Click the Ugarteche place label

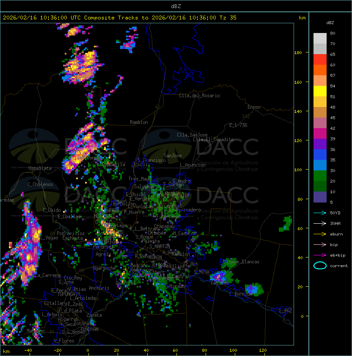(x=104, y=268)
